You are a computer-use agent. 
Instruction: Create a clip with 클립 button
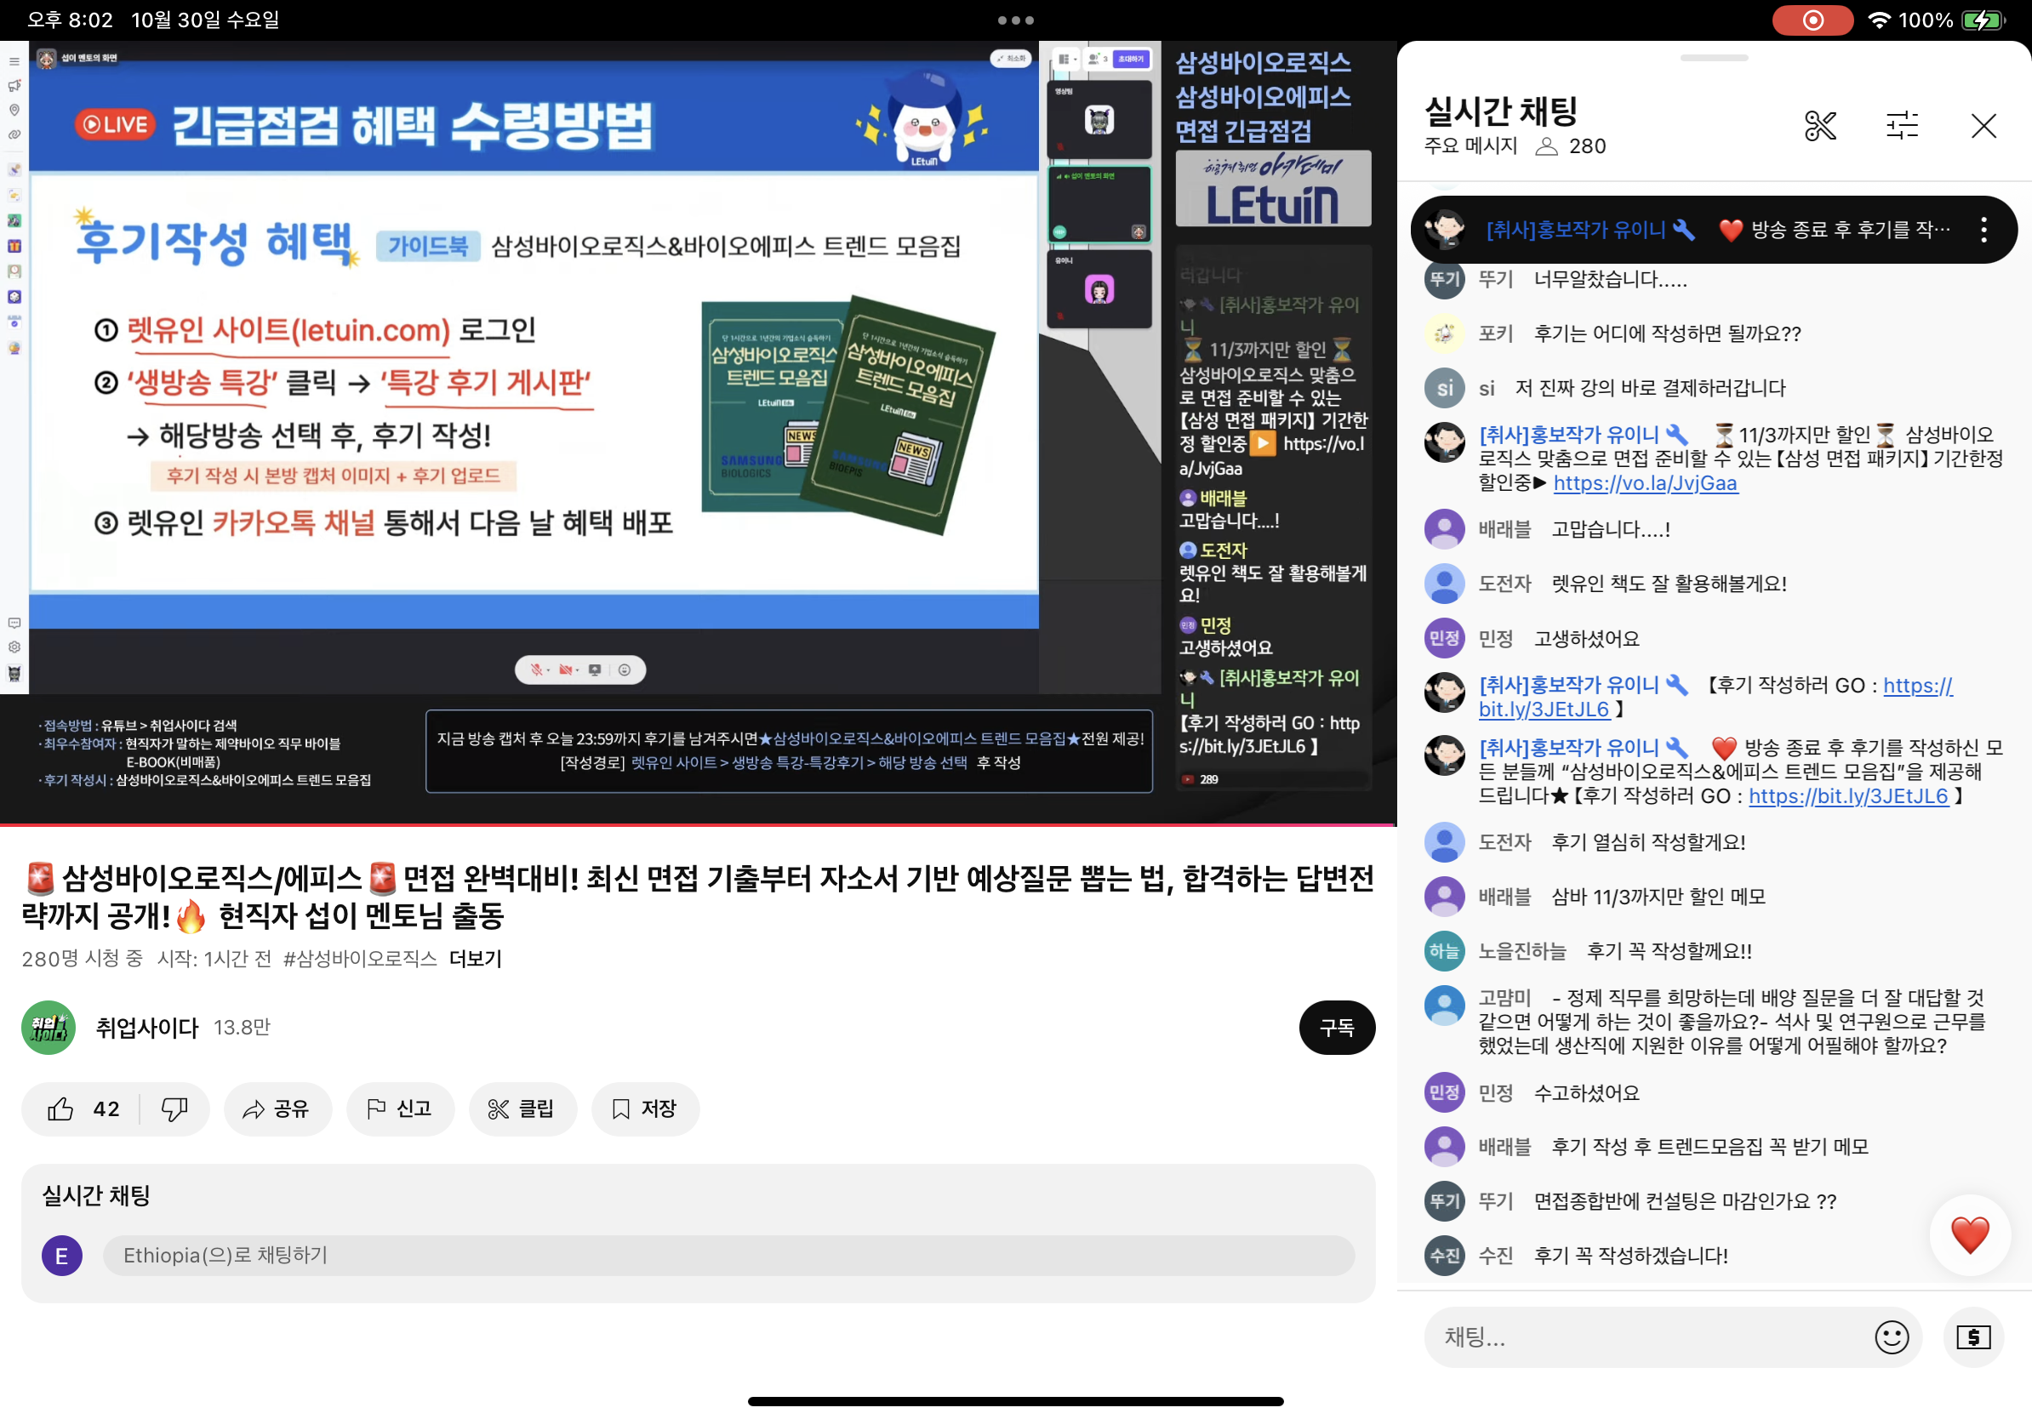pyautogui.click(x=522, y=1108)
